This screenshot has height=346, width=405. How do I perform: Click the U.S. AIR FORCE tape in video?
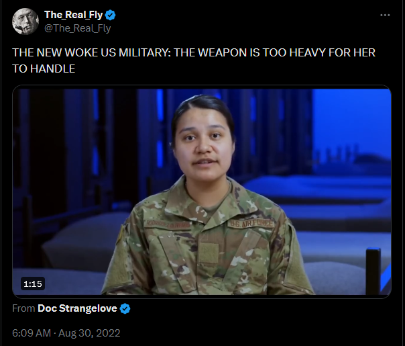251,223
